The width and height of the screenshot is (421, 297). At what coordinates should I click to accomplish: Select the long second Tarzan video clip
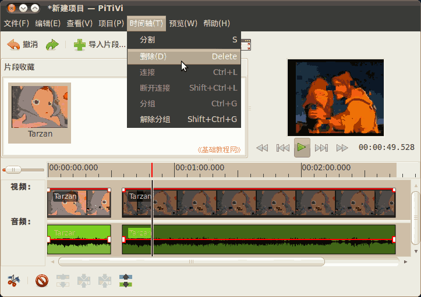point(259,203)
